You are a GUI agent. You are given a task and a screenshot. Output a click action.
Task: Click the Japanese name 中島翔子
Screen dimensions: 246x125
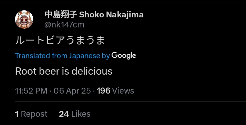[x=61, y=15]
